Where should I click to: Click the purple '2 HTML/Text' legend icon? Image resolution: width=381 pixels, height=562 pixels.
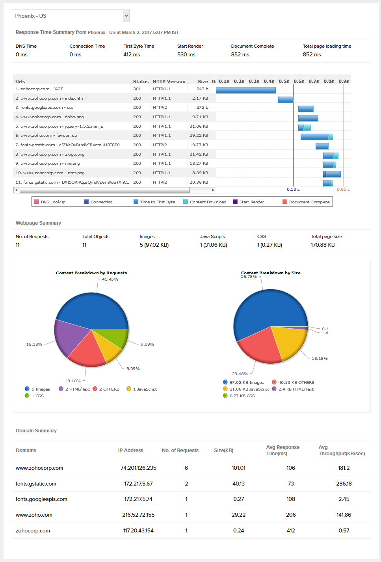(x=61, y=389)
